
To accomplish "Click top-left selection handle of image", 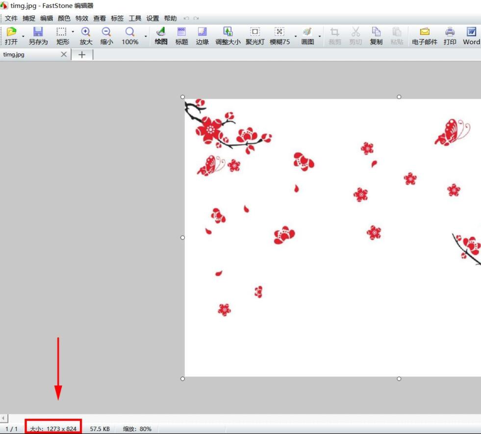I will [x=182, y=97].
